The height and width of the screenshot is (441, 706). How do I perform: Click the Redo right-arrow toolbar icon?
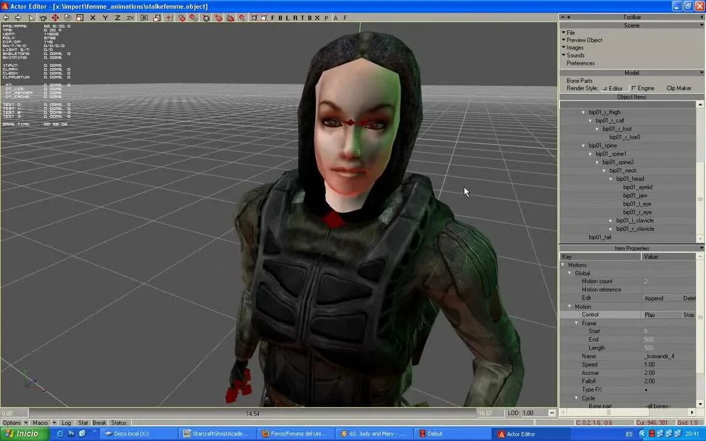(x=18, y=18)
